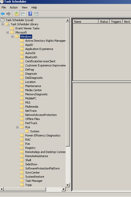Open the Help toolbar icon
The height and width of the screenshot is (197, 131).
pos(30,14)
